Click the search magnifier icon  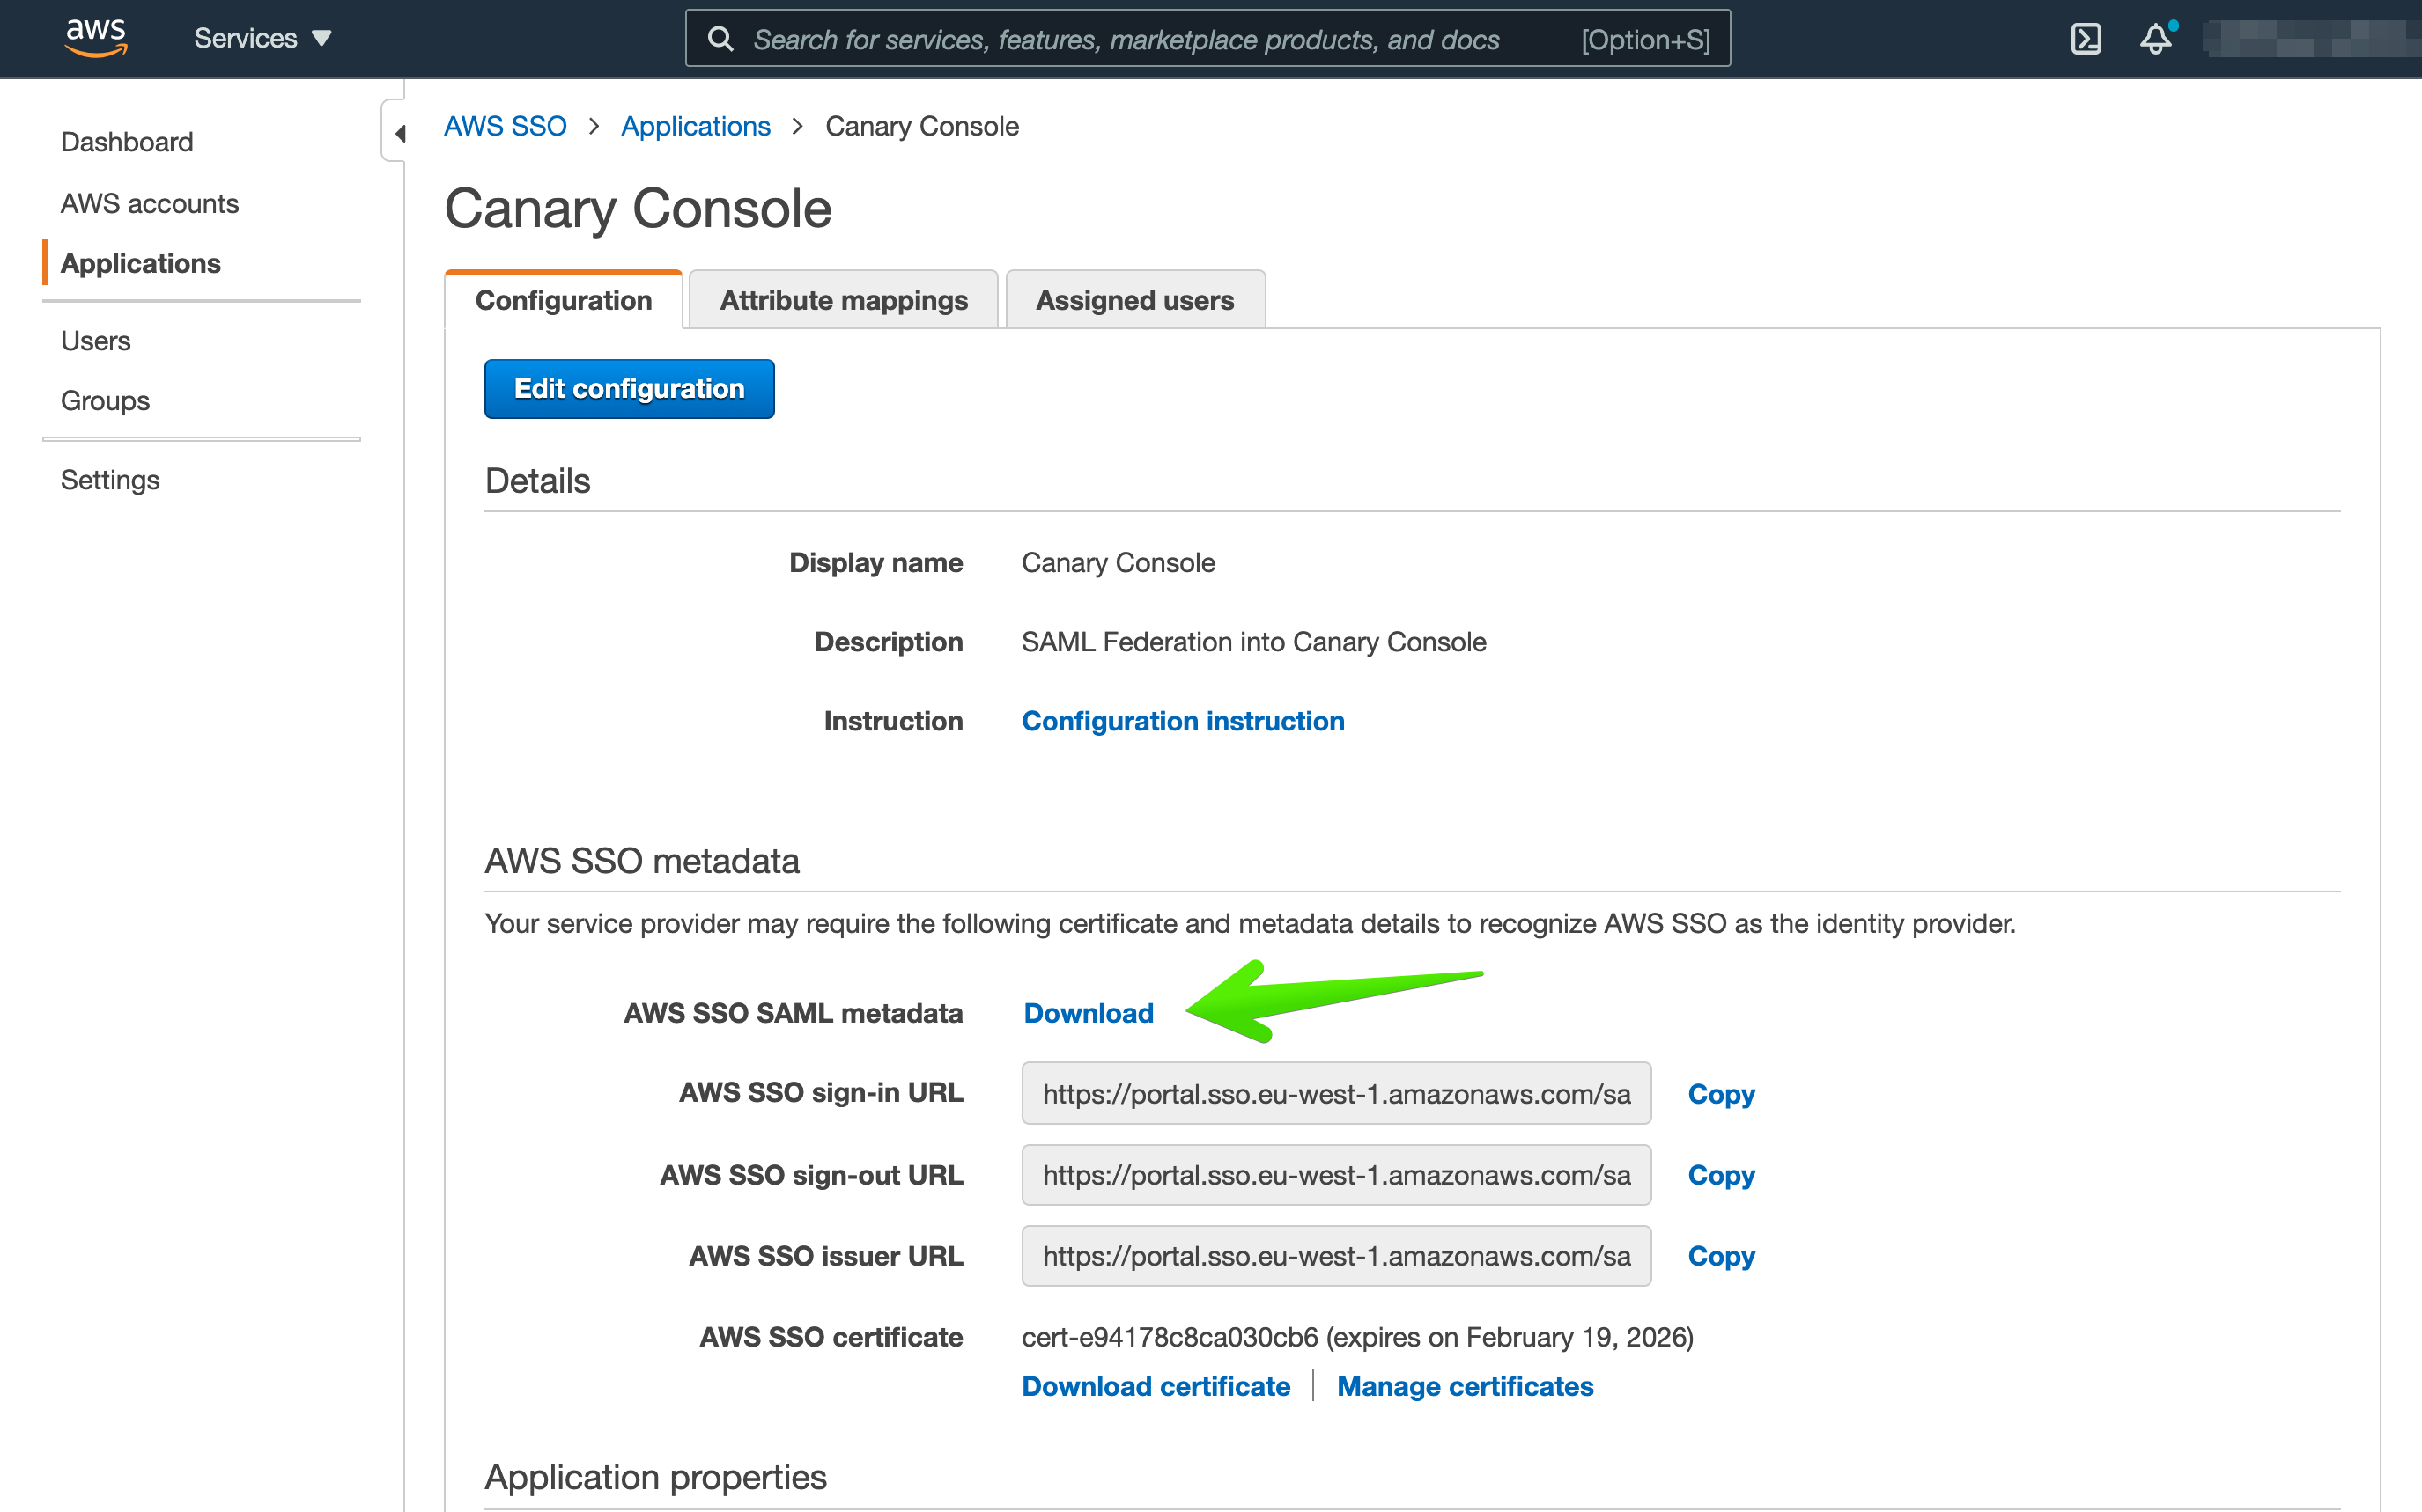click(720, 39)
